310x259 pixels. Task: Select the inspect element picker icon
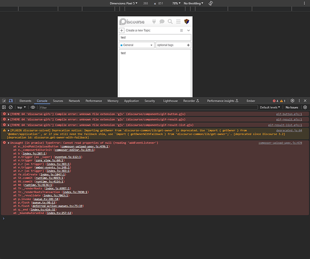[4, 101]
